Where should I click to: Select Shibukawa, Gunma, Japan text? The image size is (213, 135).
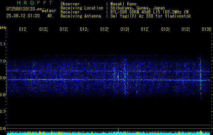pos(137,8)
